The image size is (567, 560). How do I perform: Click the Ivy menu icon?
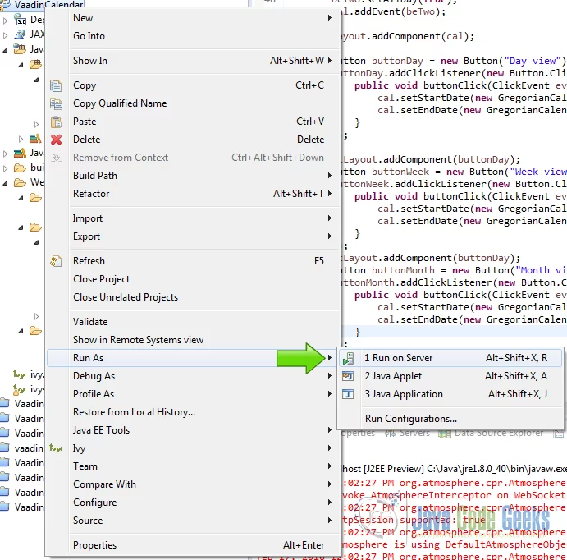point(55,448)
